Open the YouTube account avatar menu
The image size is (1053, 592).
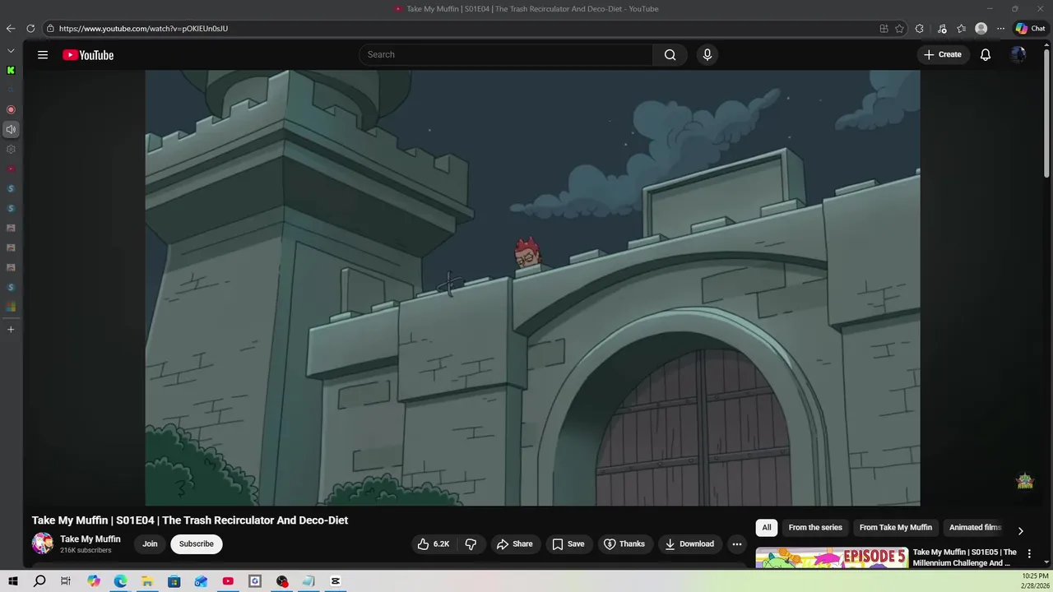coord(1018,55)
